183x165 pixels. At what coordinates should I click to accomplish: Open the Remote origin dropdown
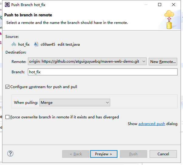tap(87, 61)
